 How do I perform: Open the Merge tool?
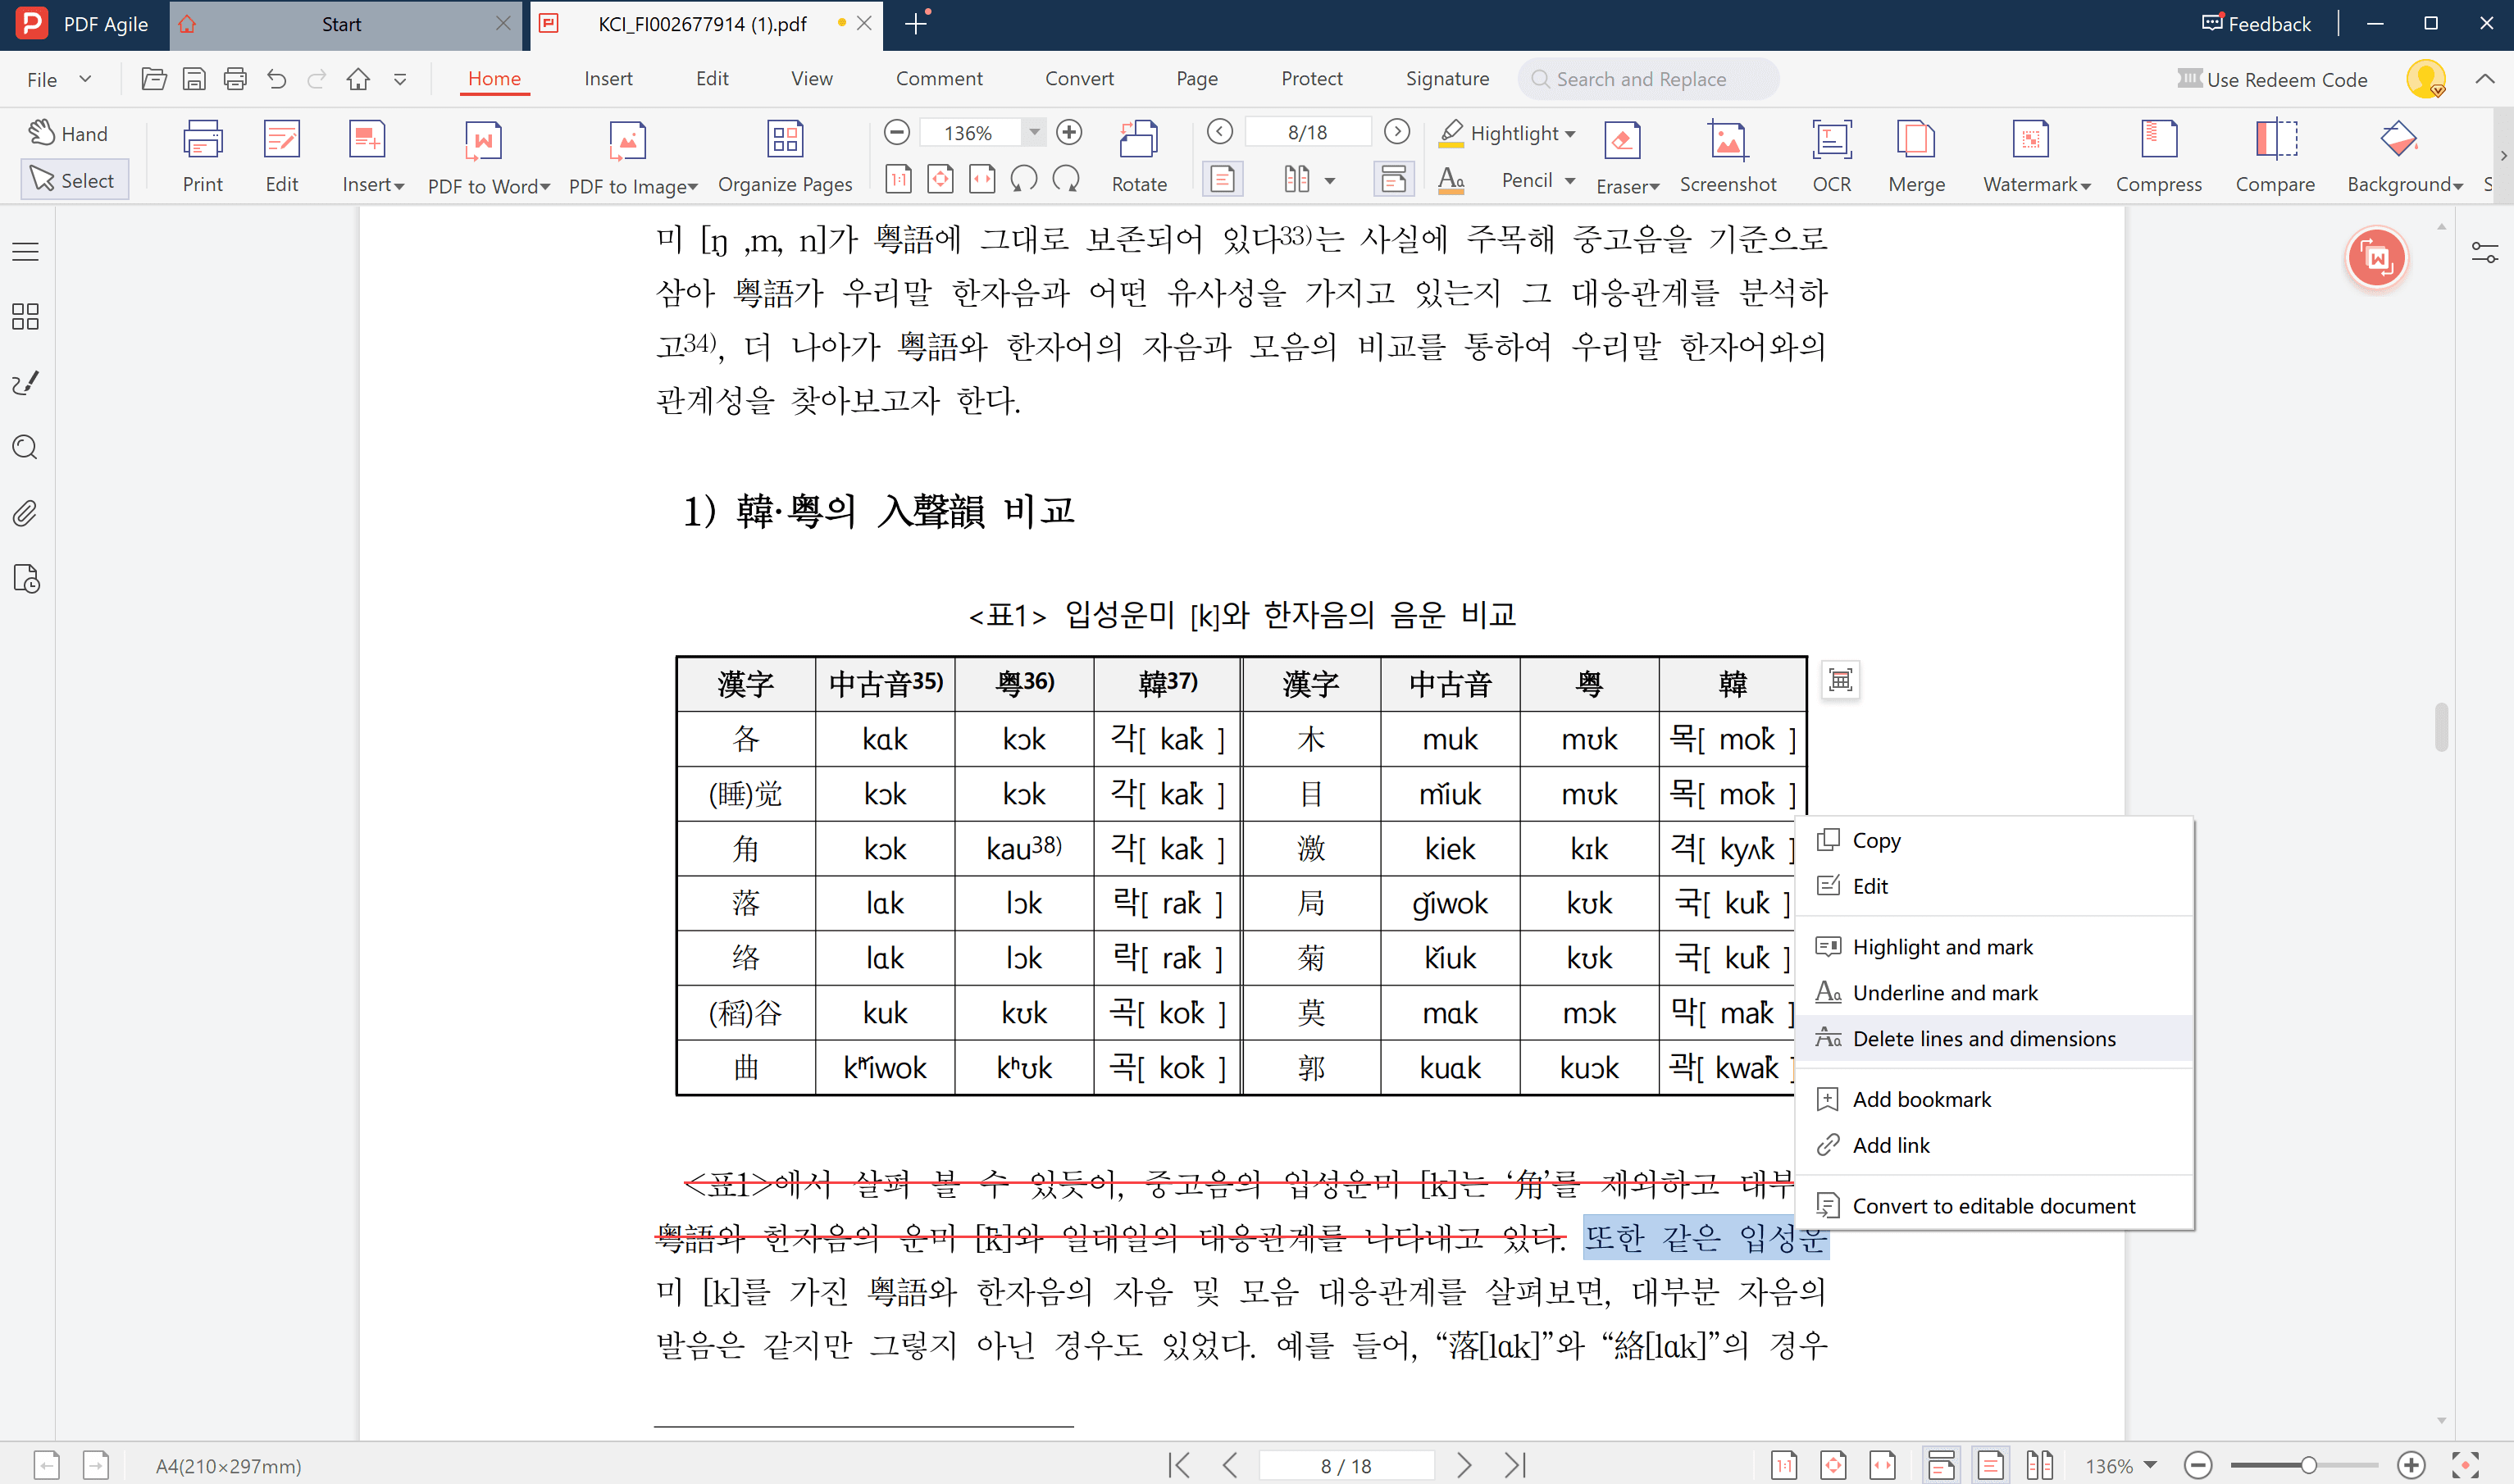pyautogui.click(x=1916, y=157)
